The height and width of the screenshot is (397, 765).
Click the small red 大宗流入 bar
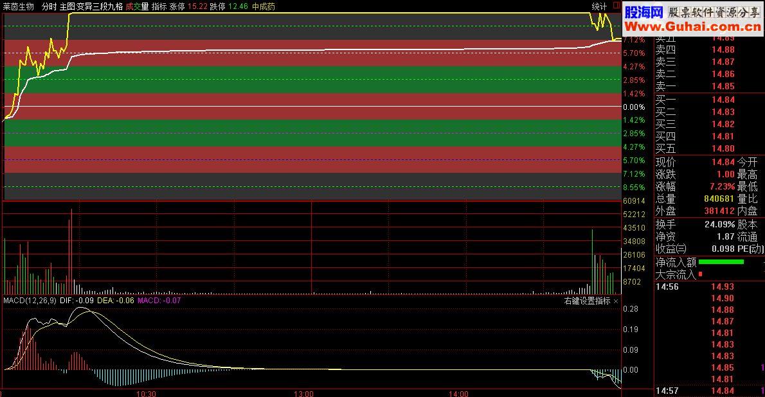tap(701, 274)
